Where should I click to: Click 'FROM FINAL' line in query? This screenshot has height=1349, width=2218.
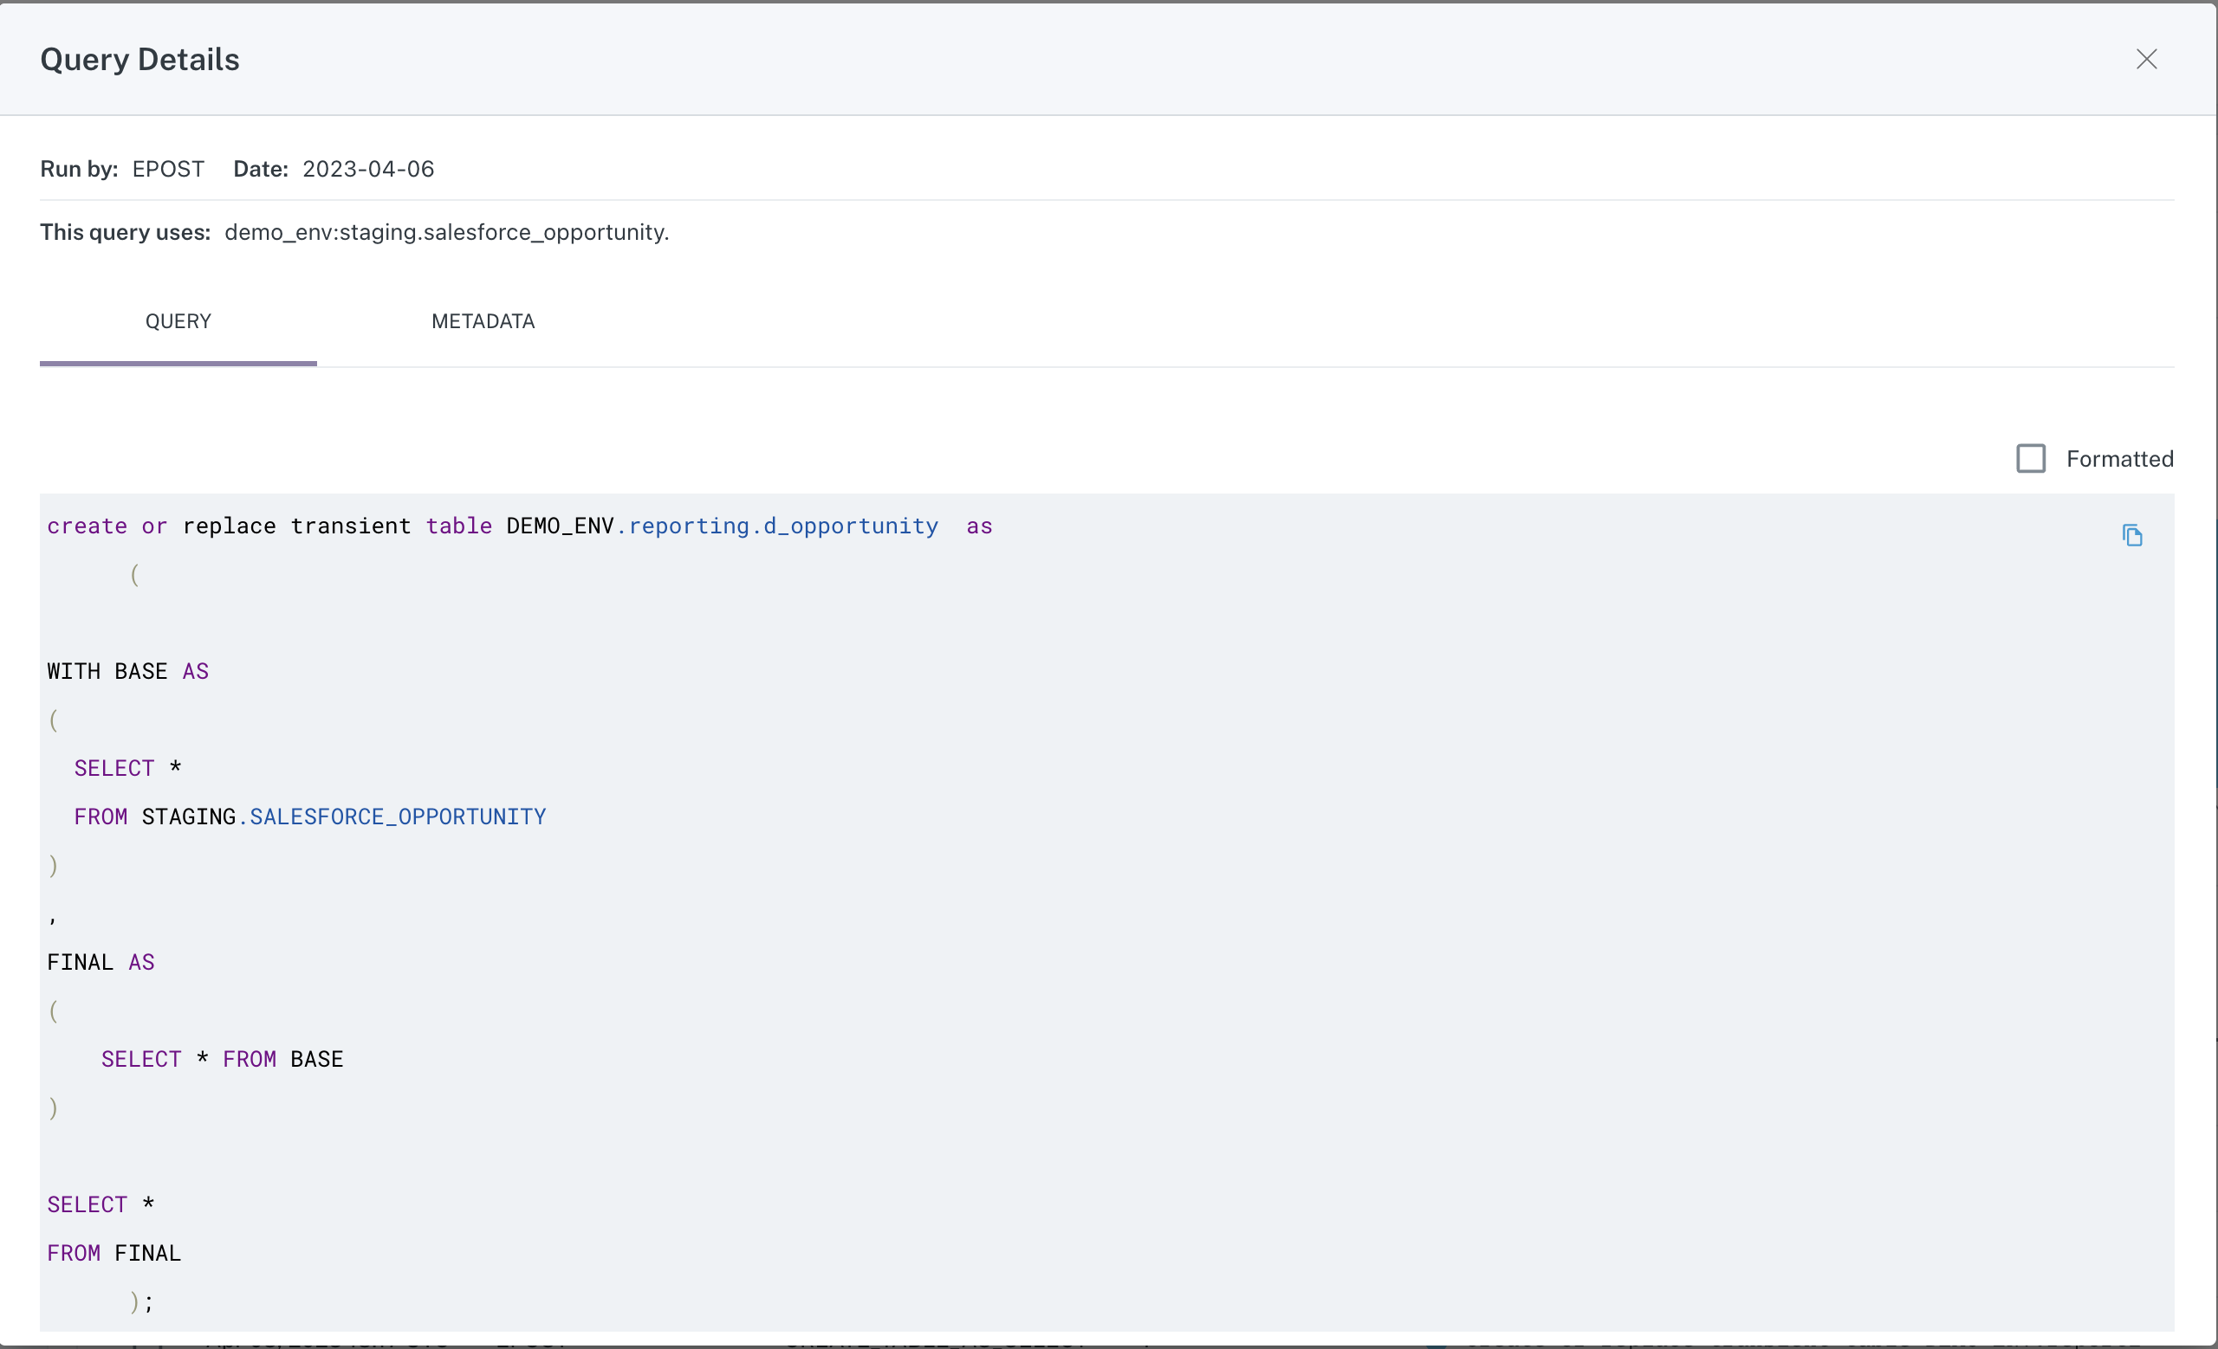(x=114, y=1253)
